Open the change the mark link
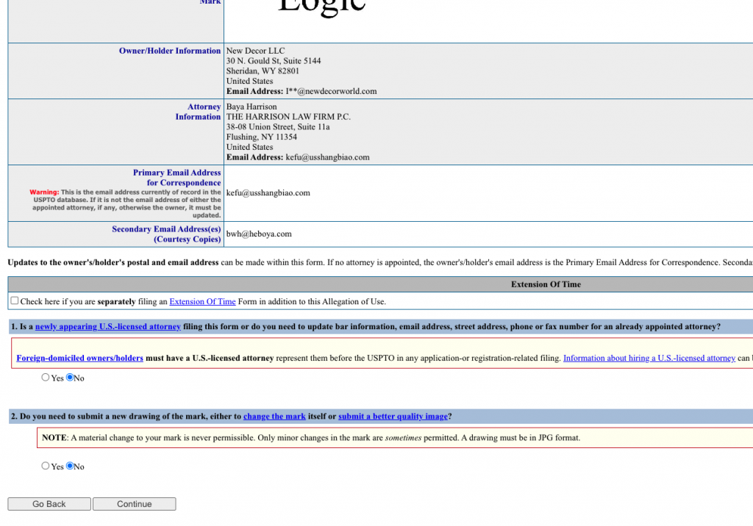This screenshot has height=526, width=753. 274,416
